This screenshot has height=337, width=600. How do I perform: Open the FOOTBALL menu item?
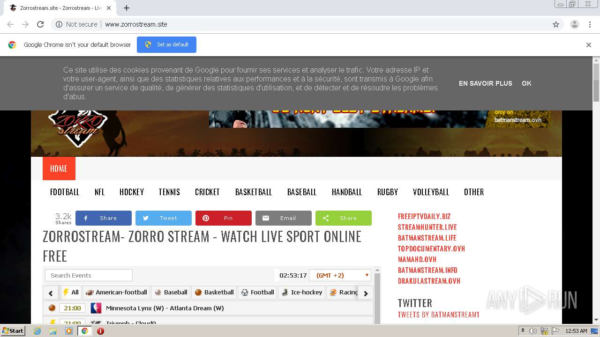65,192
